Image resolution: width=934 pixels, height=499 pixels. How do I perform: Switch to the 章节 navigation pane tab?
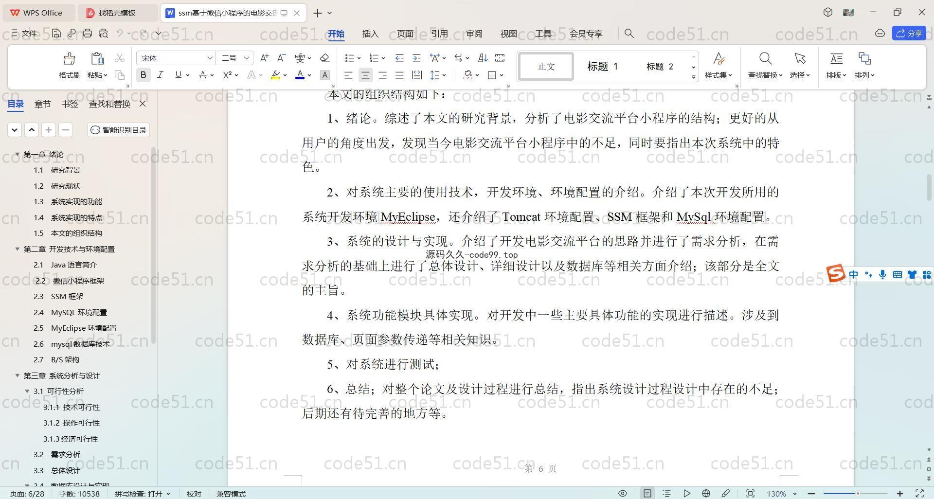point(42,104)
